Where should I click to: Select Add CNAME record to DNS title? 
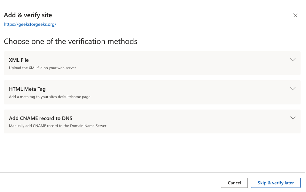41,118
